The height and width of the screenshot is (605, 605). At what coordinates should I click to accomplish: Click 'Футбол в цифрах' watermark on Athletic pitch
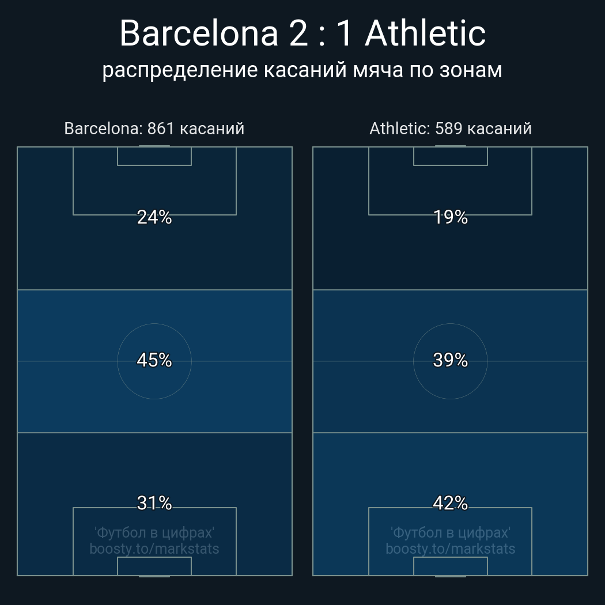[451, 532]
